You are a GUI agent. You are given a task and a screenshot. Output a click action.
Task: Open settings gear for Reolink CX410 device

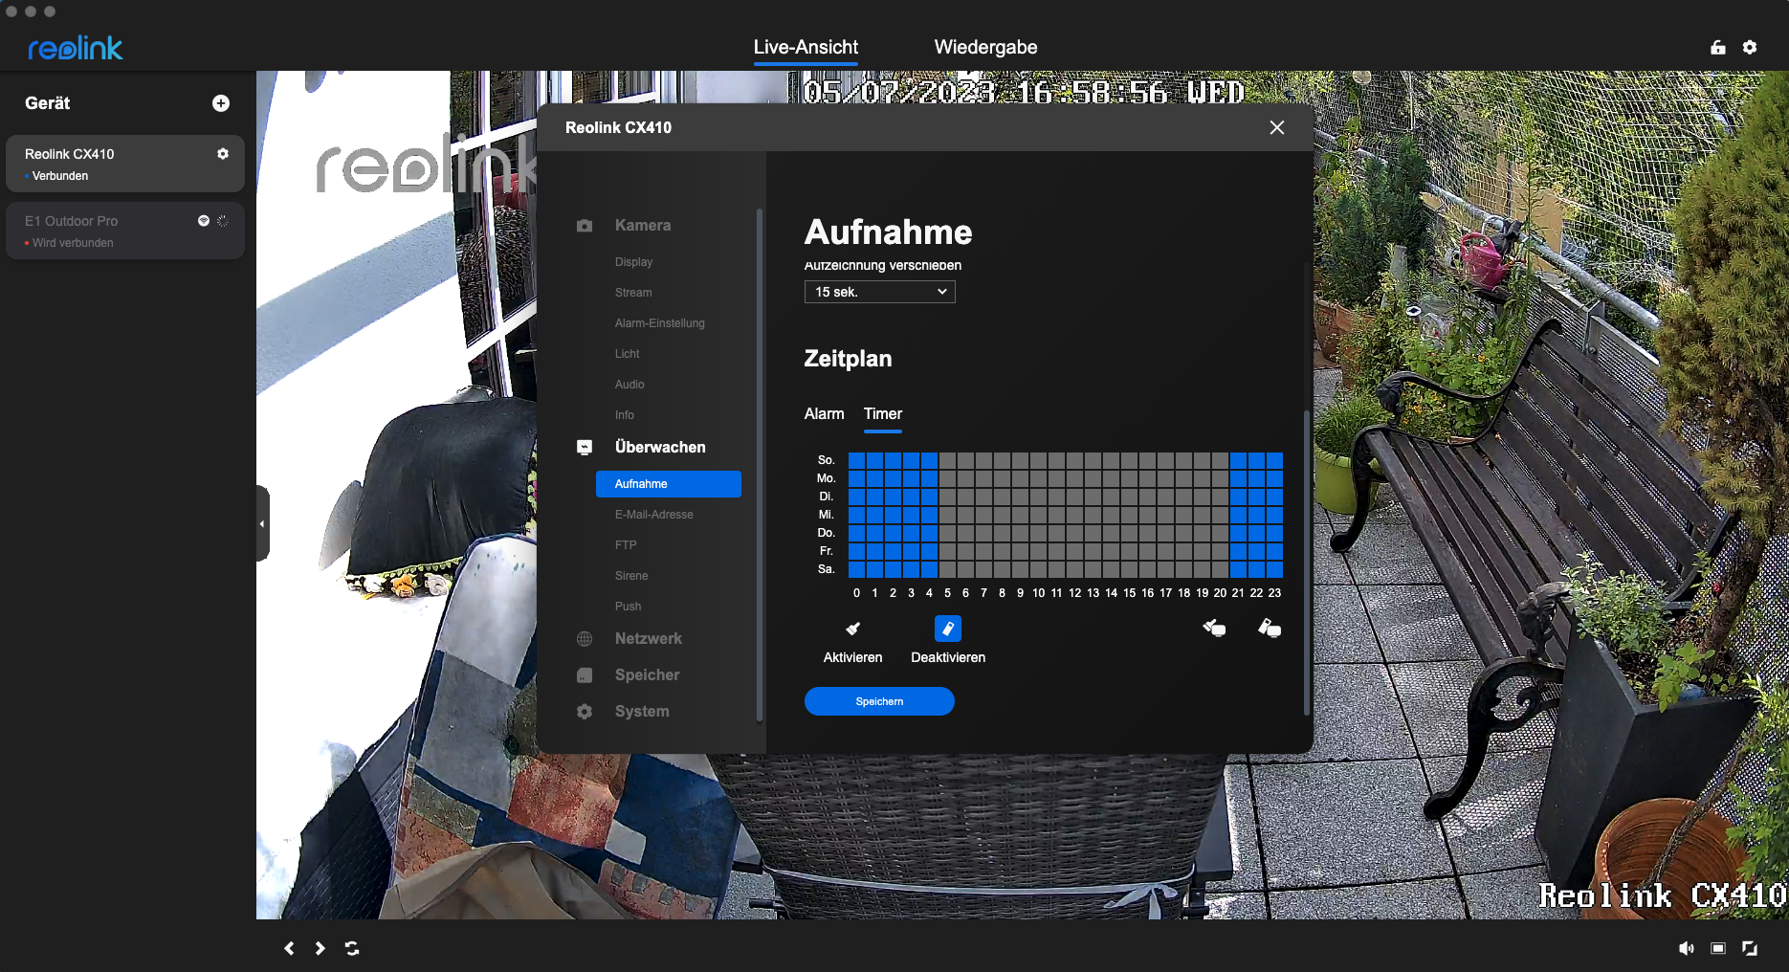[223, 154]
